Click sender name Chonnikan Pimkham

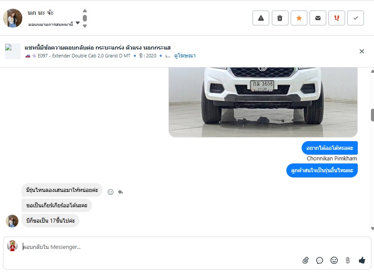coord(332,159)
